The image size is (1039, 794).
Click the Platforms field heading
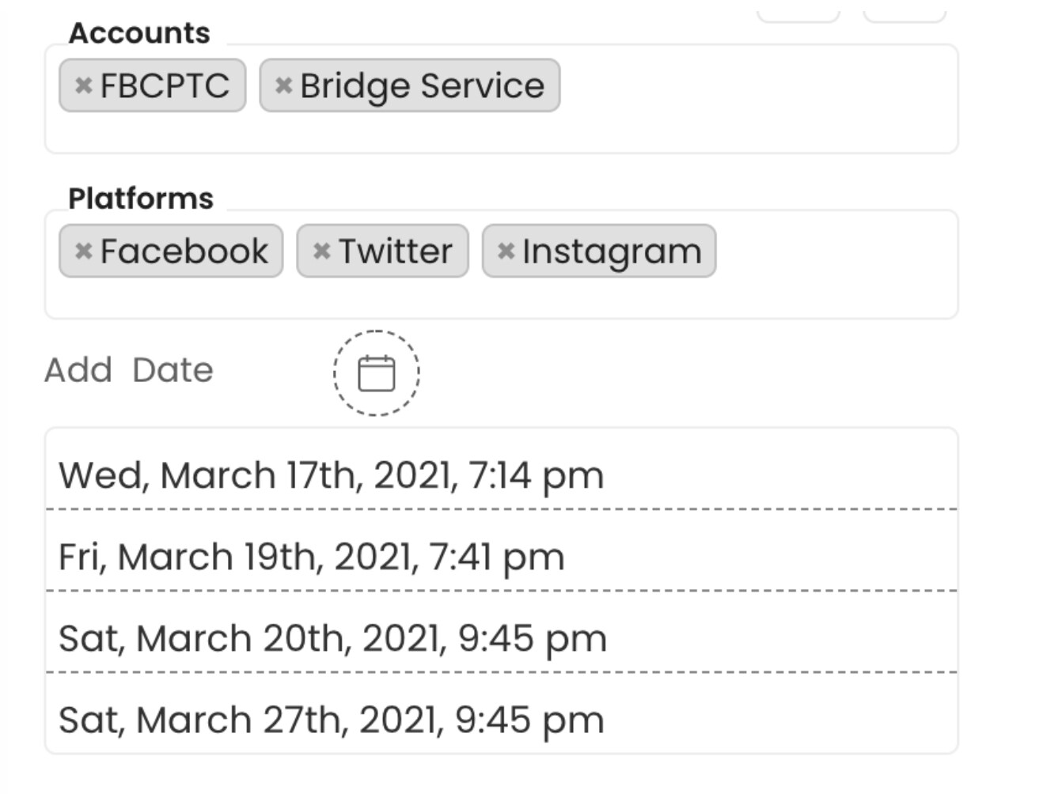coord(141,198)
